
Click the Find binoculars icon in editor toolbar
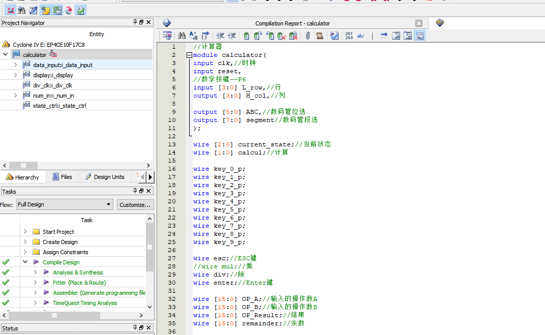[181, 36]
